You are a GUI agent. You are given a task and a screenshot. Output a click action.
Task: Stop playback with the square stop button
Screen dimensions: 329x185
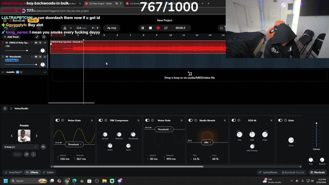click(x=150, y=28)
